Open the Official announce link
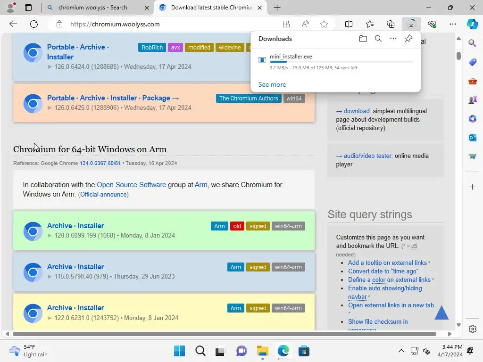Viewport: 483px width, 362px height. pyautogui.click(x=103, y=195)
